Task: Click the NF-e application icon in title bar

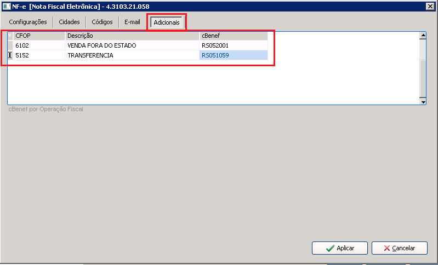Action: point(6,5)
